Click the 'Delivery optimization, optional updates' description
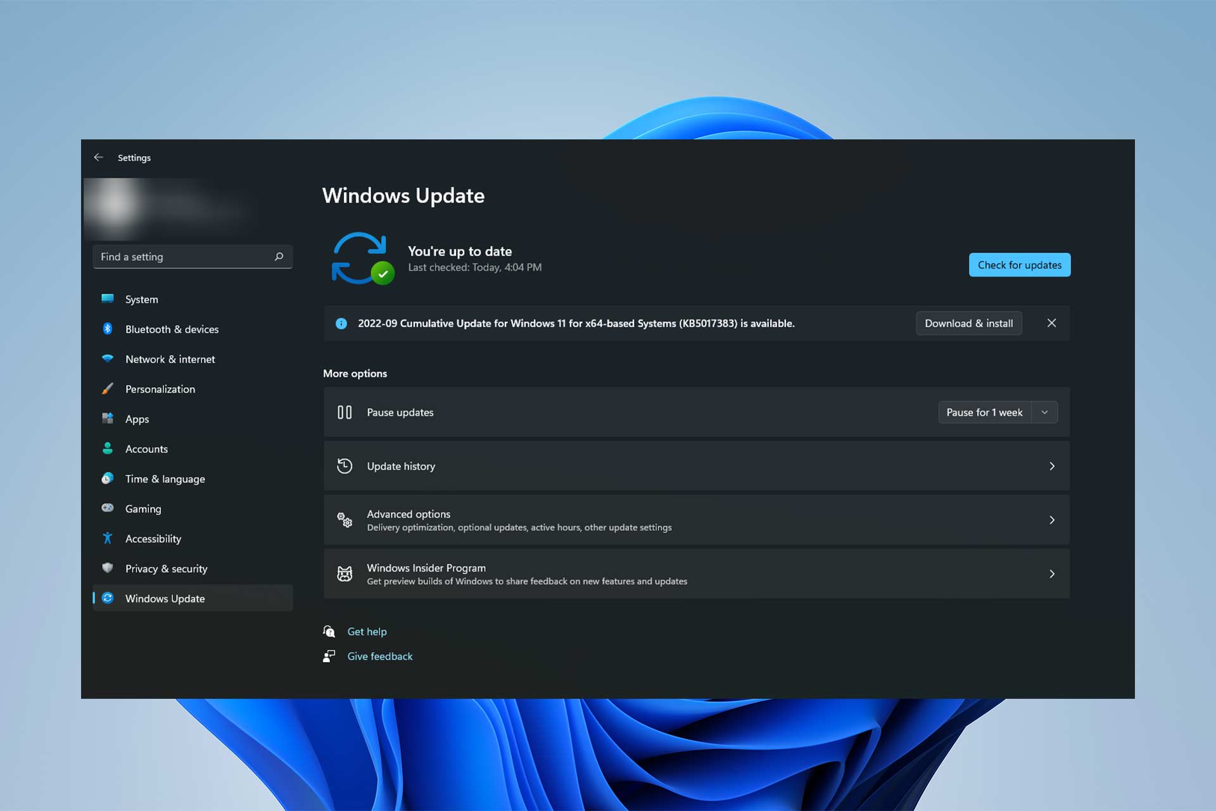This screenshot has height=811, width=1216. 519,527
